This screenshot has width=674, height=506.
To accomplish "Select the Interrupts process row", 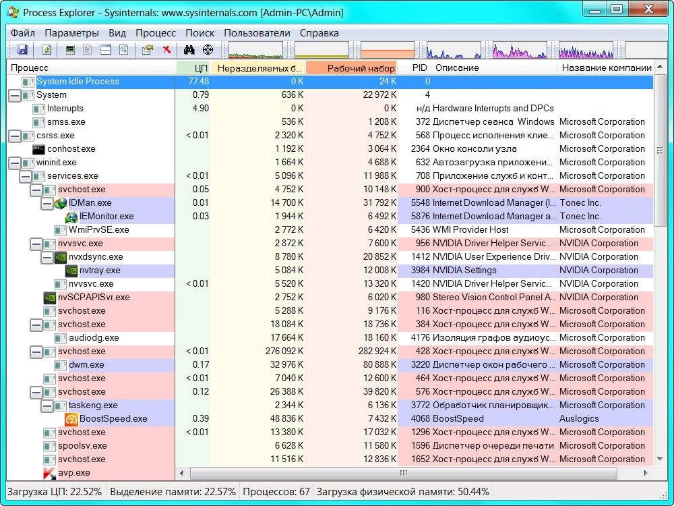I will coord(330,109).
